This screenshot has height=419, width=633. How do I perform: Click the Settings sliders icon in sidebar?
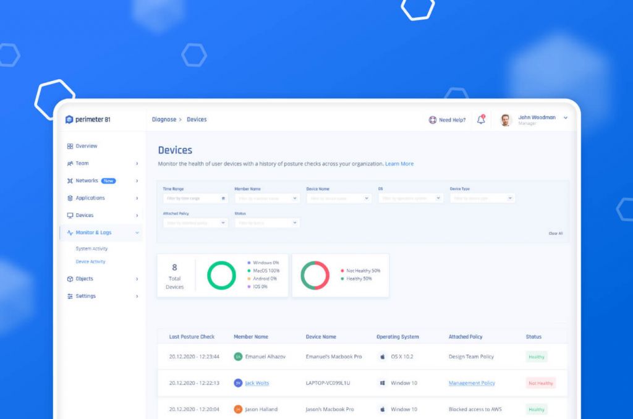(x=70, y=296)
